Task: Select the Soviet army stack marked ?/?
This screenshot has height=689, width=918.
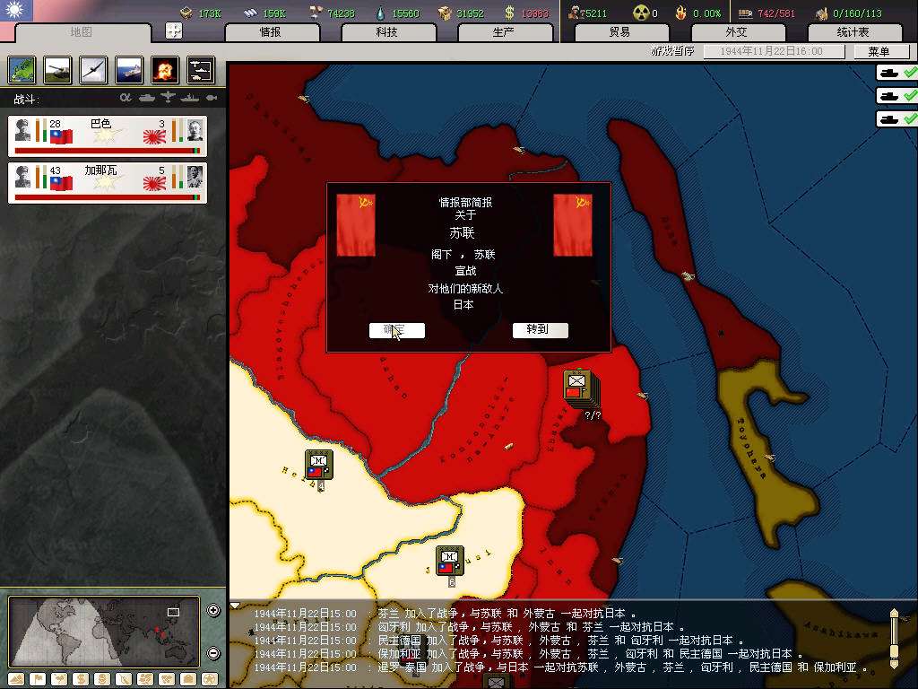Action: (581, 389)
